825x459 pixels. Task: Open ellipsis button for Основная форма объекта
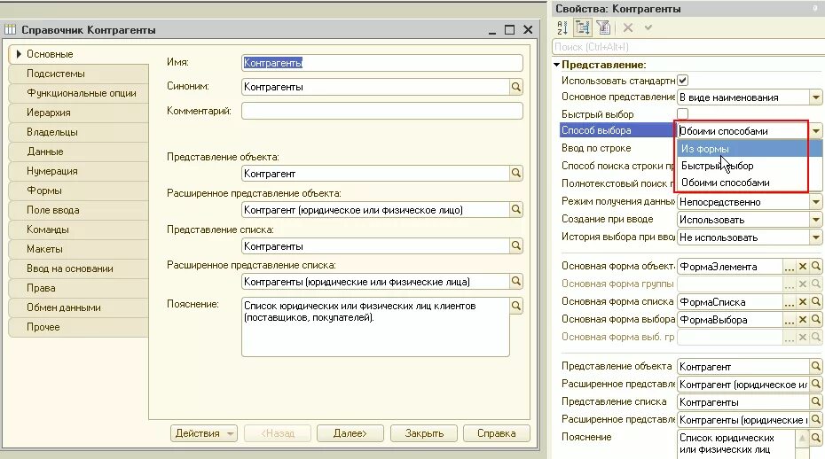tap(789, 267)
